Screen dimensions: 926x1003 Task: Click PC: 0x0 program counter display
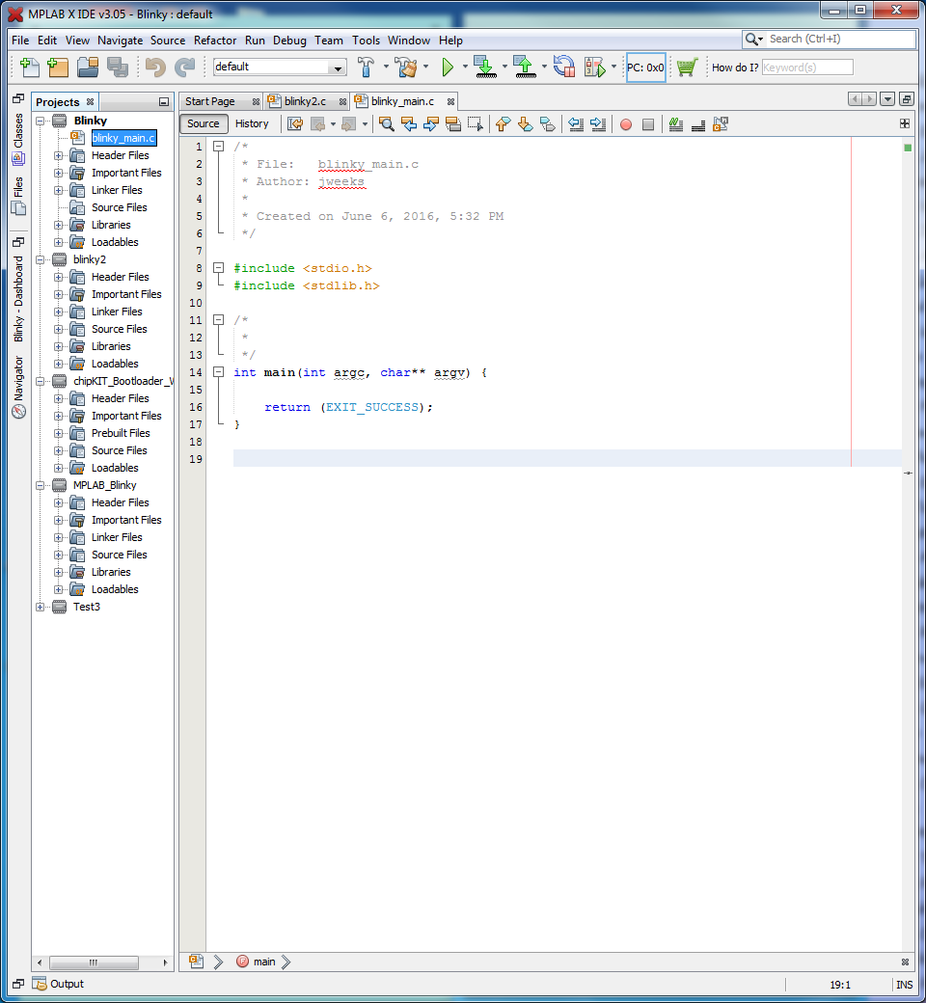coord(645,68)
